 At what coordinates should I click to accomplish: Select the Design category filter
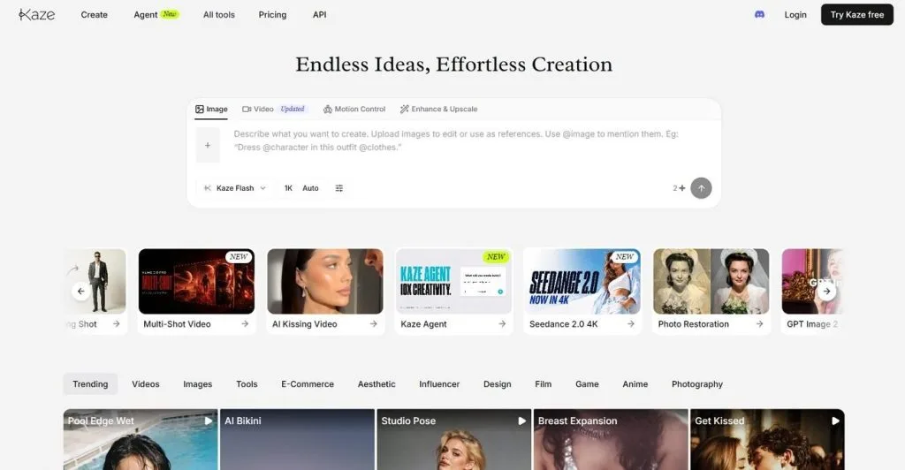coord(497,384)
